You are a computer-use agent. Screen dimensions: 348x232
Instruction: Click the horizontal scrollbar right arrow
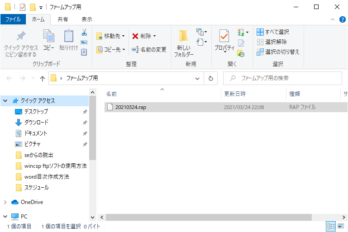[344, 218]
